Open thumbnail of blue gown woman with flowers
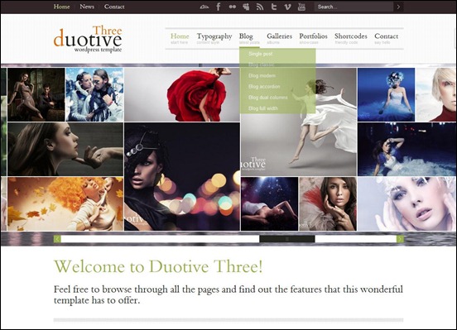457x330 pixels. (386, 94)
